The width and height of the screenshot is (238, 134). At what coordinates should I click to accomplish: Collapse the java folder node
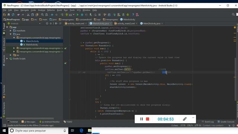click(11, 34)
